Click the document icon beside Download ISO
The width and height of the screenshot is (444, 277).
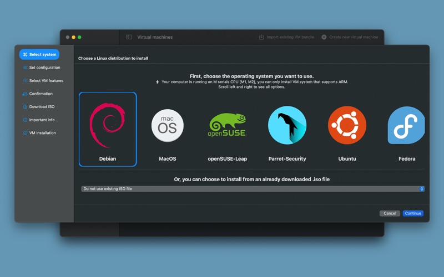pyautogui.click(x=25, y=106)
